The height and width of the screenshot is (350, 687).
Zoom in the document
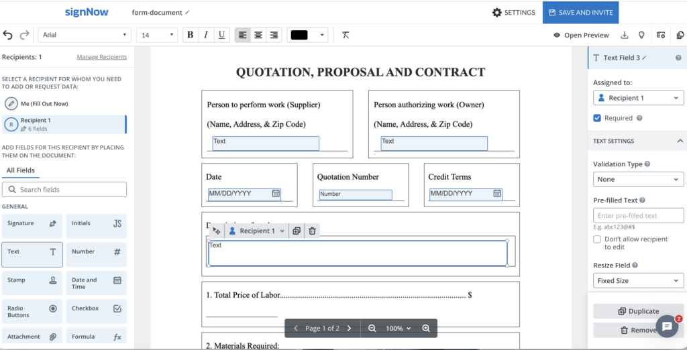(426, 328)
